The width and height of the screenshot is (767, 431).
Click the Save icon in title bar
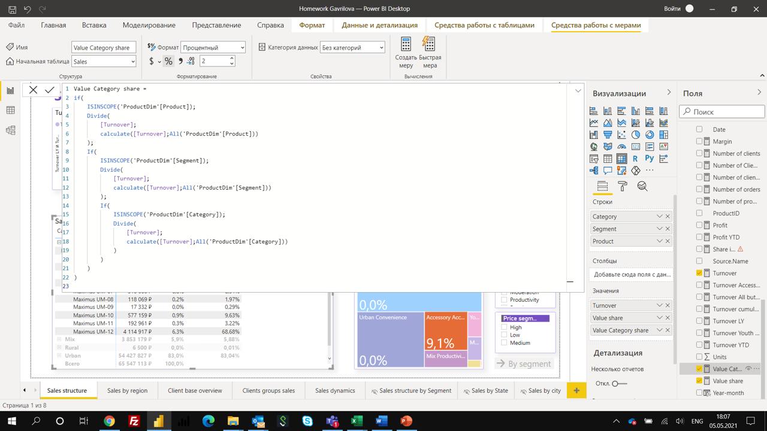click(12, 9)
